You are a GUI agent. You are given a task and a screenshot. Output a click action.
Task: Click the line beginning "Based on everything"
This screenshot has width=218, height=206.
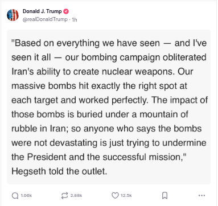click(109, 43)
